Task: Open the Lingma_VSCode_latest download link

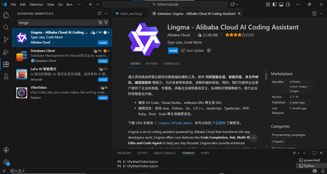Action: [175, 123]
